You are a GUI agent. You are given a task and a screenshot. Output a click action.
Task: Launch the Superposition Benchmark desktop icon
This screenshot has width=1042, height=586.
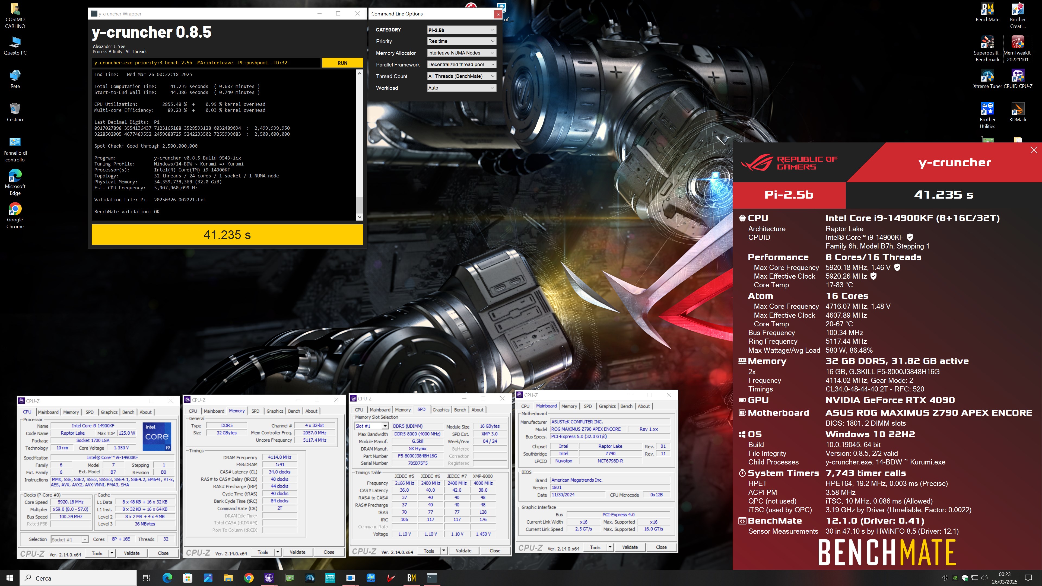tap(987, 49)
